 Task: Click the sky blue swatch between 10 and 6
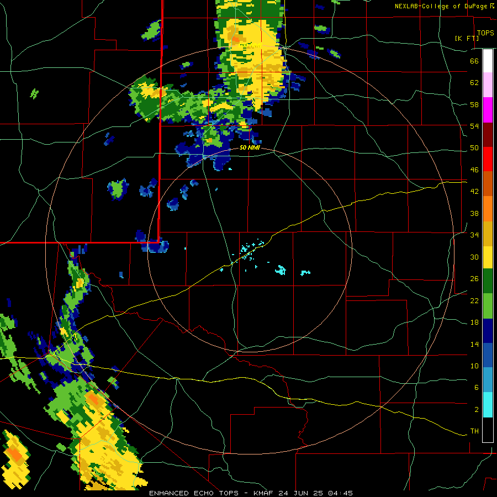coord(488,380)
